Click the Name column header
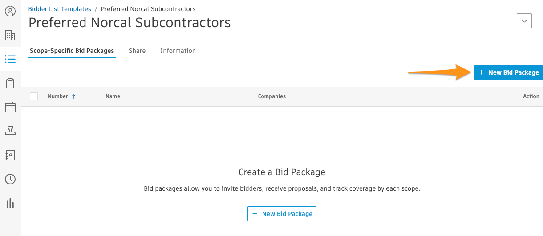This screenshot has height=236, width=543. point(113,96)
